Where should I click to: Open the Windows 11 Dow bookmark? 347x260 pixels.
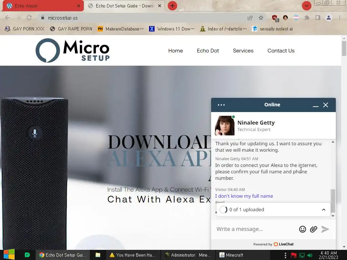click(172, 29)
